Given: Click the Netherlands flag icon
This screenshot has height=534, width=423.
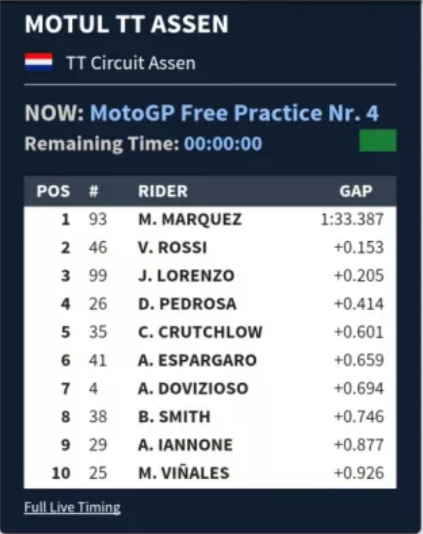Looking at the screenshot, I should pyautogui.click(x=38, y=62).
